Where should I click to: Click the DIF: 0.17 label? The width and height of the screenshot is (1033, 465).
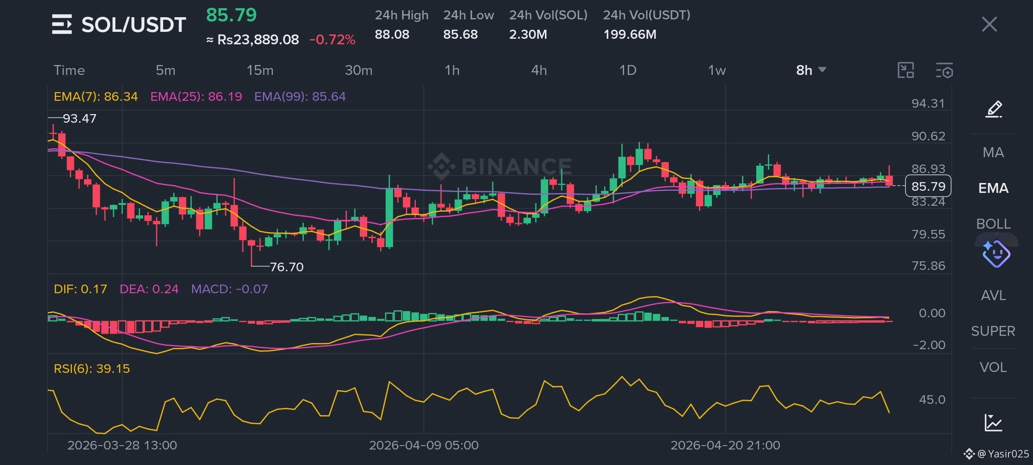[x=80, y=289]
